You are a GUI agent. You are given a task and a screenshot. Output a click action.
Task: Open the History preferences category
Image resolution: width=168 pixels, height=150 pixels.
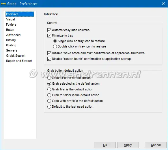(x=11, y=40)
